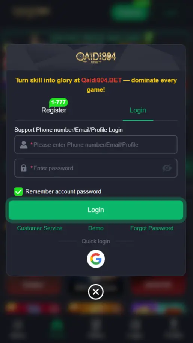This screenshot has width=193, height=343.
Task: Click the person icon in the account field
Action: (24, 145)
